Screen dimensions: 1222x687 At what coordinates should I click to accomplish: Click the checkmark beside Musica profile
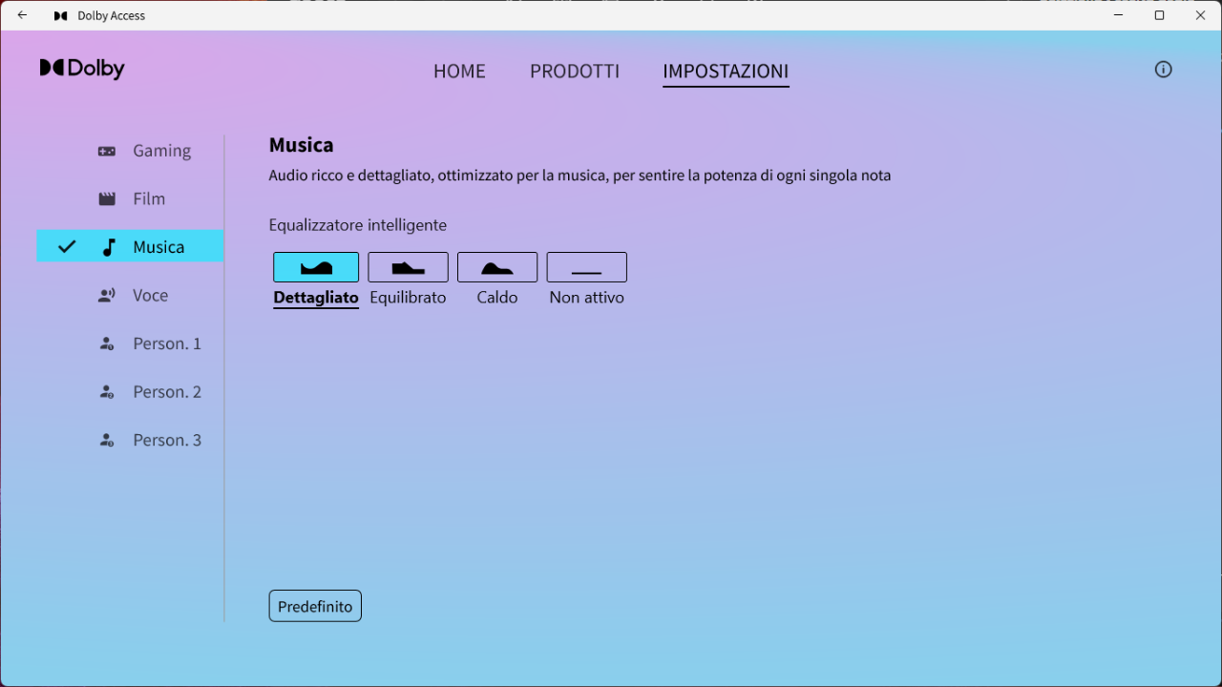pyautogui.click(x=67, y=247)
